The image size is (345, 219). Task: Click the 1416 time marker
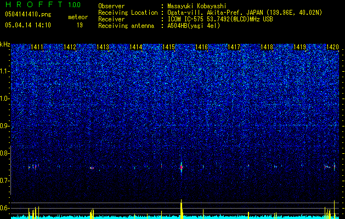[201, 47]
